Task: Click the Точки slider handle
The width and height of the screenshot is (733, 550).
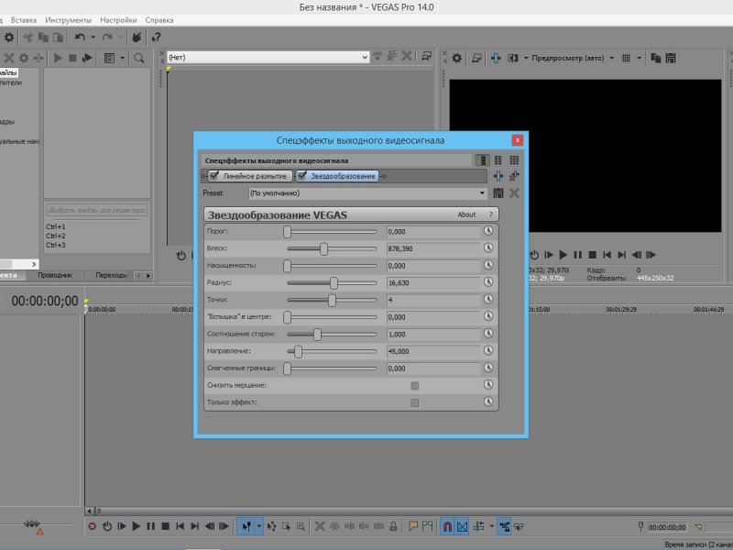Action: [x=332, y=300]
